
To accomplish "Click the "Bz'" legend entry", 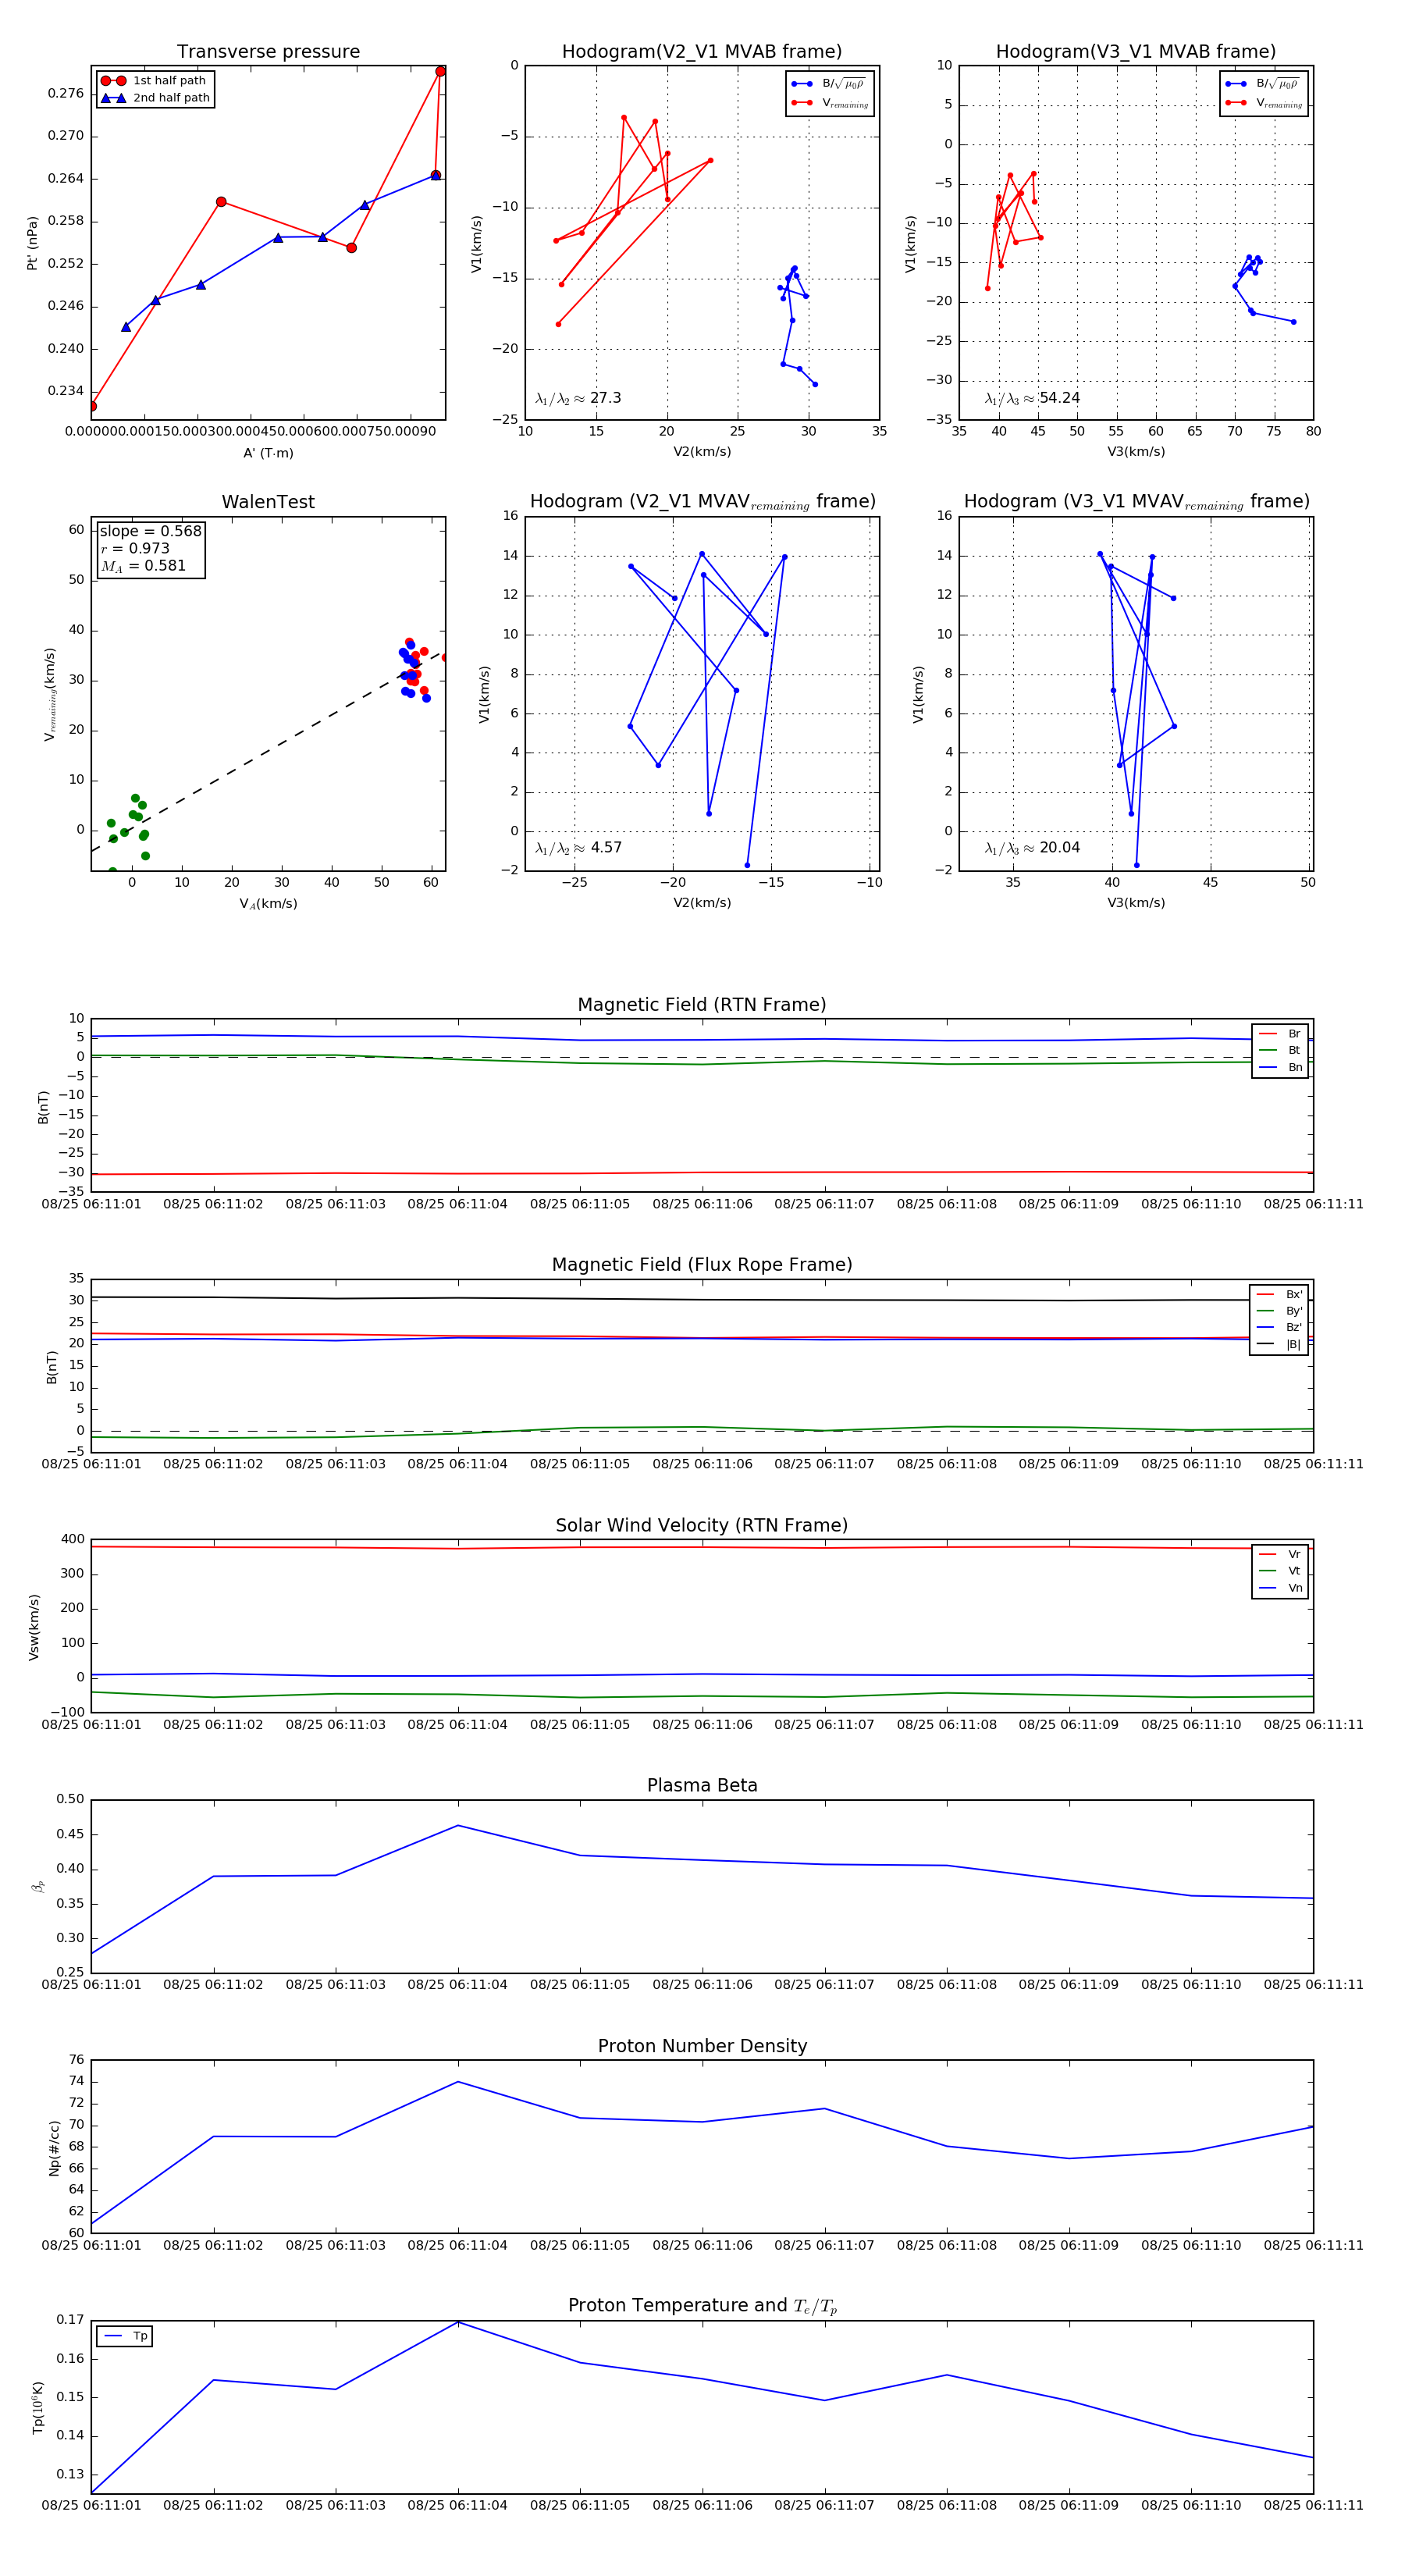I will tap(1280, 1327).
